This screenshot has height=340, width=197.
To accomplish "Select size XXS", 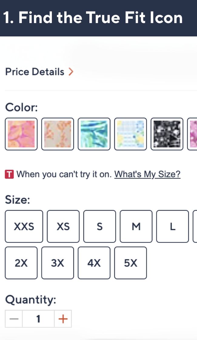I will pyautogui.click(x=24, y=226).
